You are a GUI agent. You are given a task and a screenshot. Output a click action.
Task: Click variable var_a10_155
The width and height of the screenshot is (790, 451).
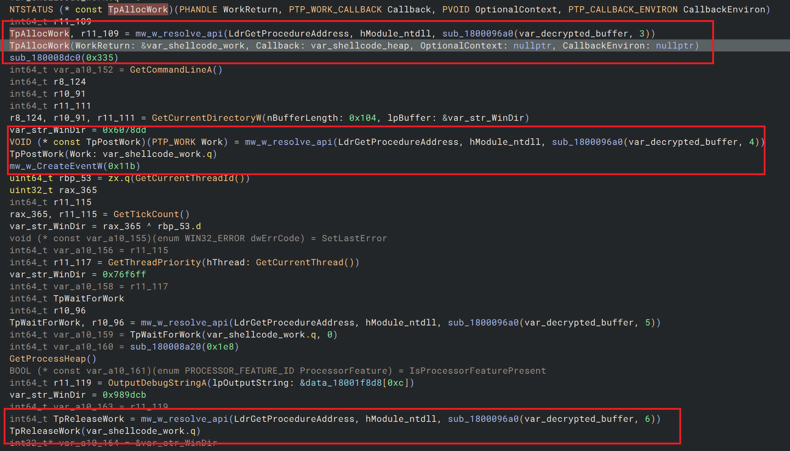point(116,238)
